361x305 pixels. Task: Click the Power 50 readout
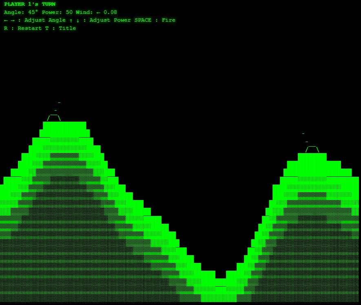(57, 12)
